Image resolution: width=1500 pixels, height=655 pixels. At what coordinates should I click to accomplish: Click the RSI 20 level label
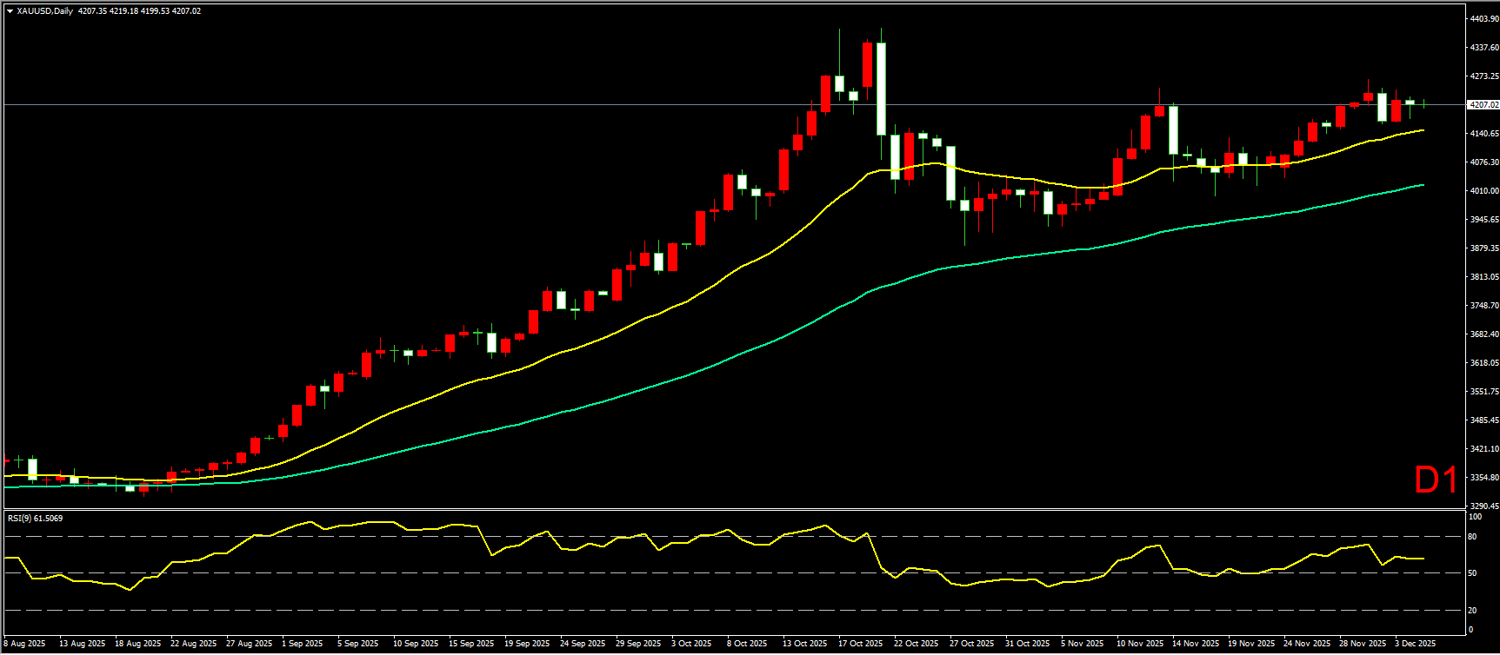[x=1472, y=610]
